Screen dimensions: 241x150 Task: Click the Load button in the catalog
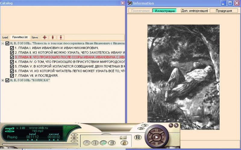pos(5,38)
